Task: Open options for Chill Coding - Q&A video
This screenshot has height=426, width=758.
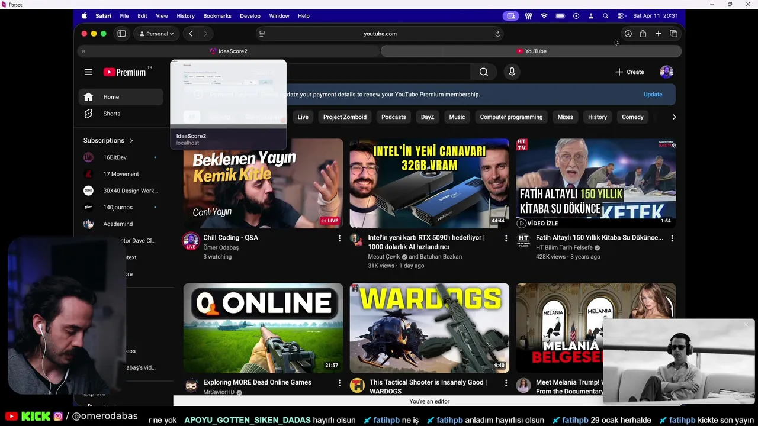Action: coord(339,238)
